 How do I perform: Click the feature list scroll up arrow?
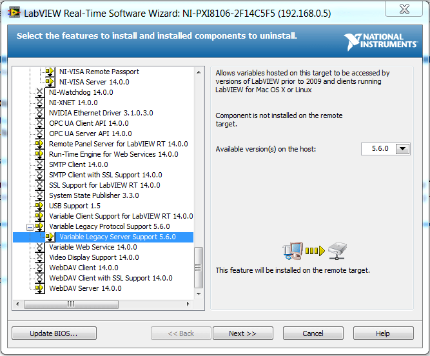[x=199, y=72]
